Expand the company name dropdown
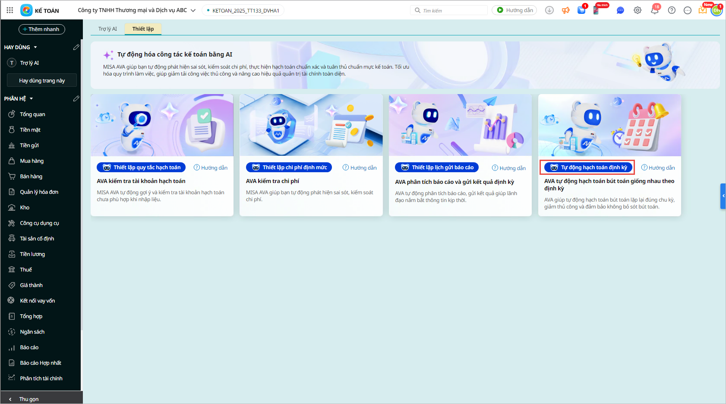 [x=193, y=10]
